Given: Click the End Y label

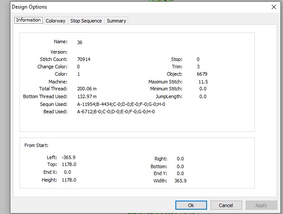Looking at the screenshot, I should tap(161, 173).
